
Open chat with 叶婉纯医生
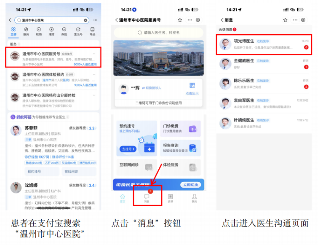click(x=264, y=123)
